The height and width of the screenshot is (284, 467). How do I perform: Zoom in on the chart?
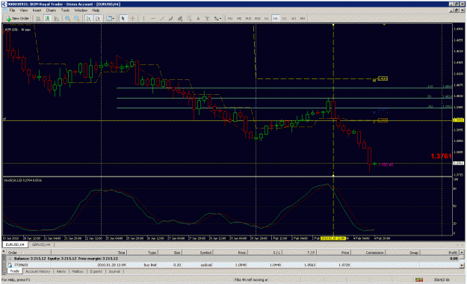point(67,19)
